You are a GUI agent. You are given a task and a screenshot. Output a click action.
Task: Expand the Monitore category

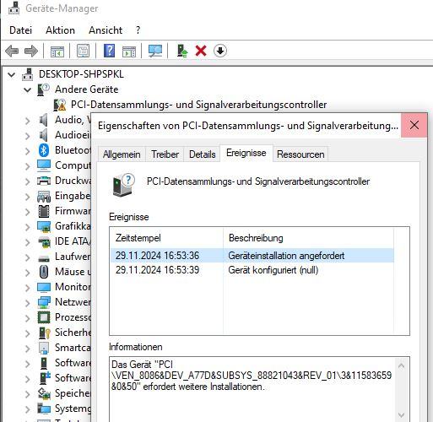pyautogui.click(x=27, y=287)
